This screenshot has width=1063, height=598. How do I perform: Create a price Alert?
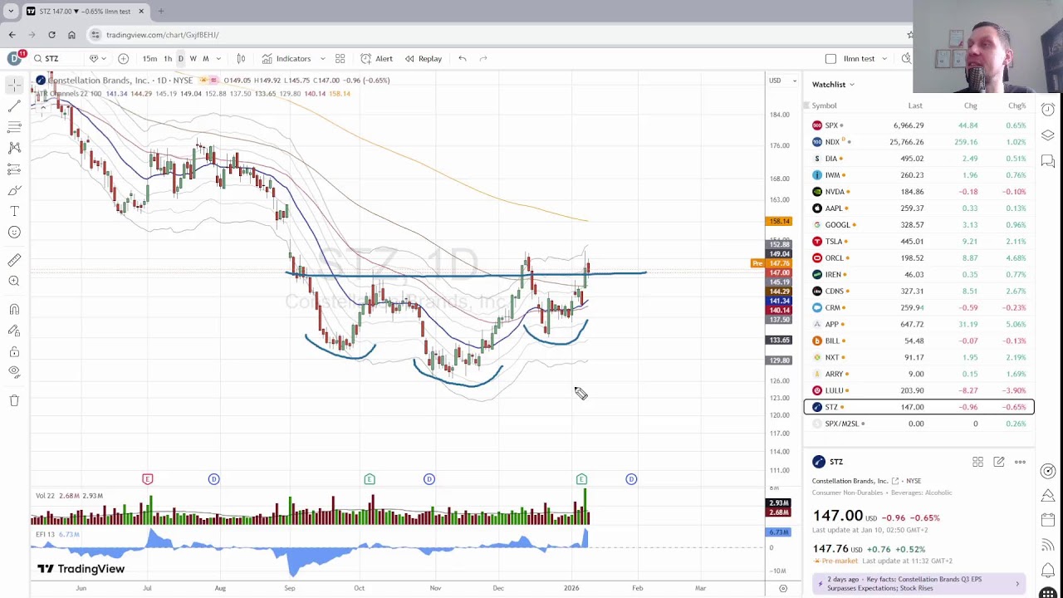[x=377, y=58]
